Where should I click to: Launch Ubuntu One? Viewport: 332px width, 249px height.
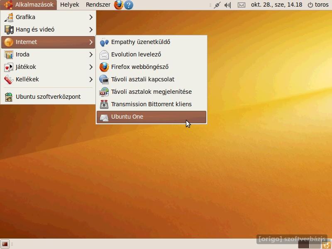tap(151, 117)
